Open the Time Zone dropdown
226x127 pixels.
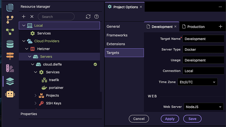198,82
